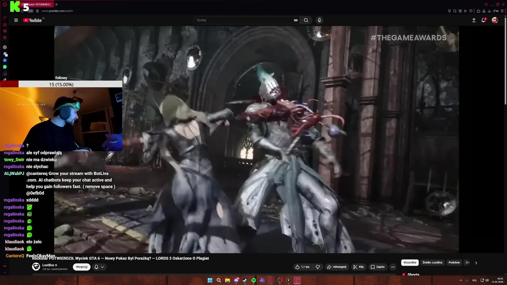Open the AI assistant toolbar icon
This screenshot has width=507, height=285.
pyautogui.click(x=496, y=11)
